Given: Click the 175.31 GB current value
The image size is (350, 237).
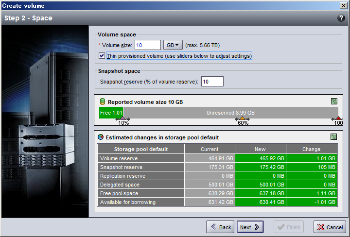Looking at the screenshot, I should pyautogui.click(x=210, y=167).
